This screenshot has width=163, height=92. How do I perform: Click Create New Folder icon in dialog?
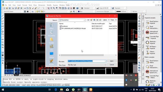tap(100, 20)
